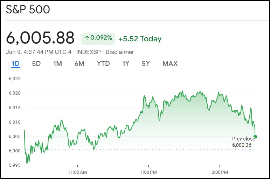Select the 1D time range tab

click(16, 63)
